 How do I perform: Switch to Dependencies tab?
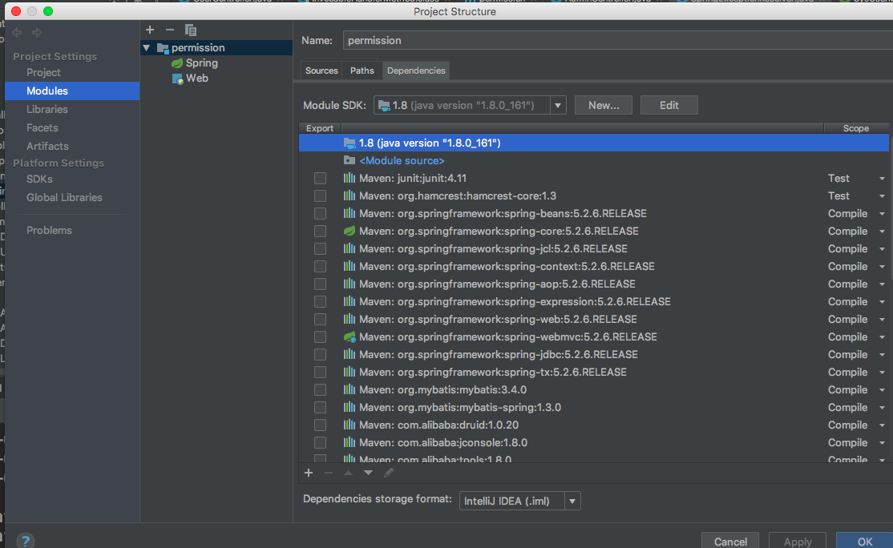point(416,71)
